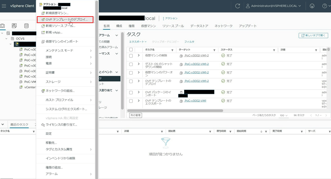This screenshot has width=331, height=179.
Task: Click filter icon on サーバ column
Action: pos(329,131)
